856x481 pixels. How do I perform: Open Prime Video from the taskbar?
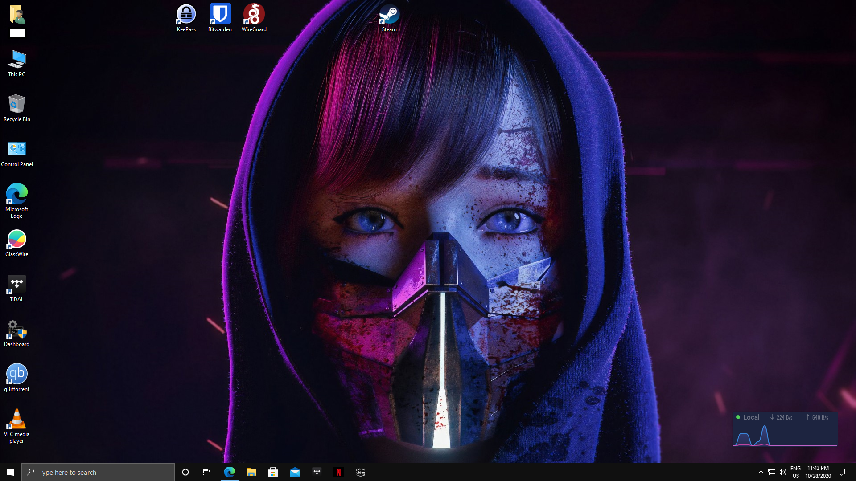pyautogui.click(x=361, y=472)
